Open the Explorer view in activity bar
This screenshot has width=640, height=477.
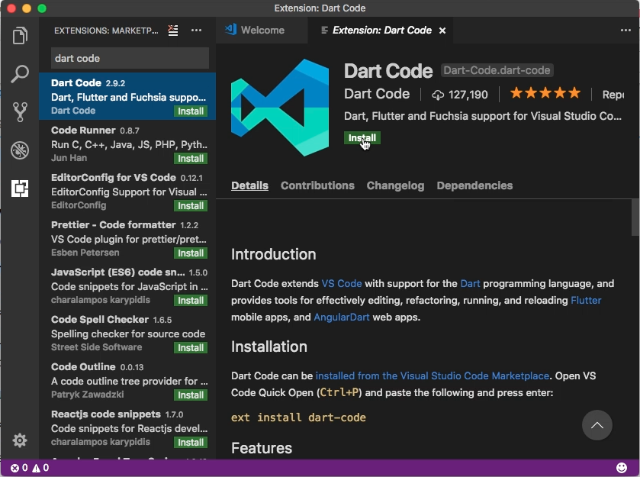tap(20, 36)
